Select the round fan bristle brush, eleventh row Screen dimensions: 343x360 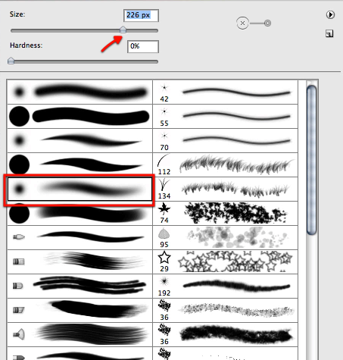tap(80, 334)
